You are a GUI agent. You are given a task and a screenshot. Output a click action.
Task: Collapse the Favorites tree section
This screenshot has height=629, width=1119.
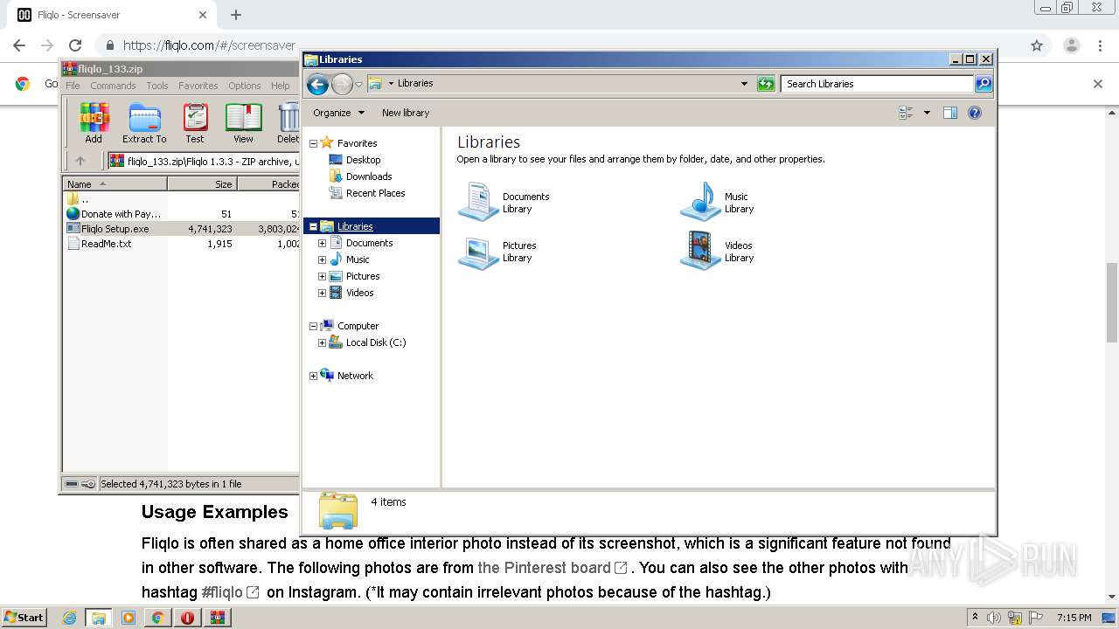click(313, 143)
